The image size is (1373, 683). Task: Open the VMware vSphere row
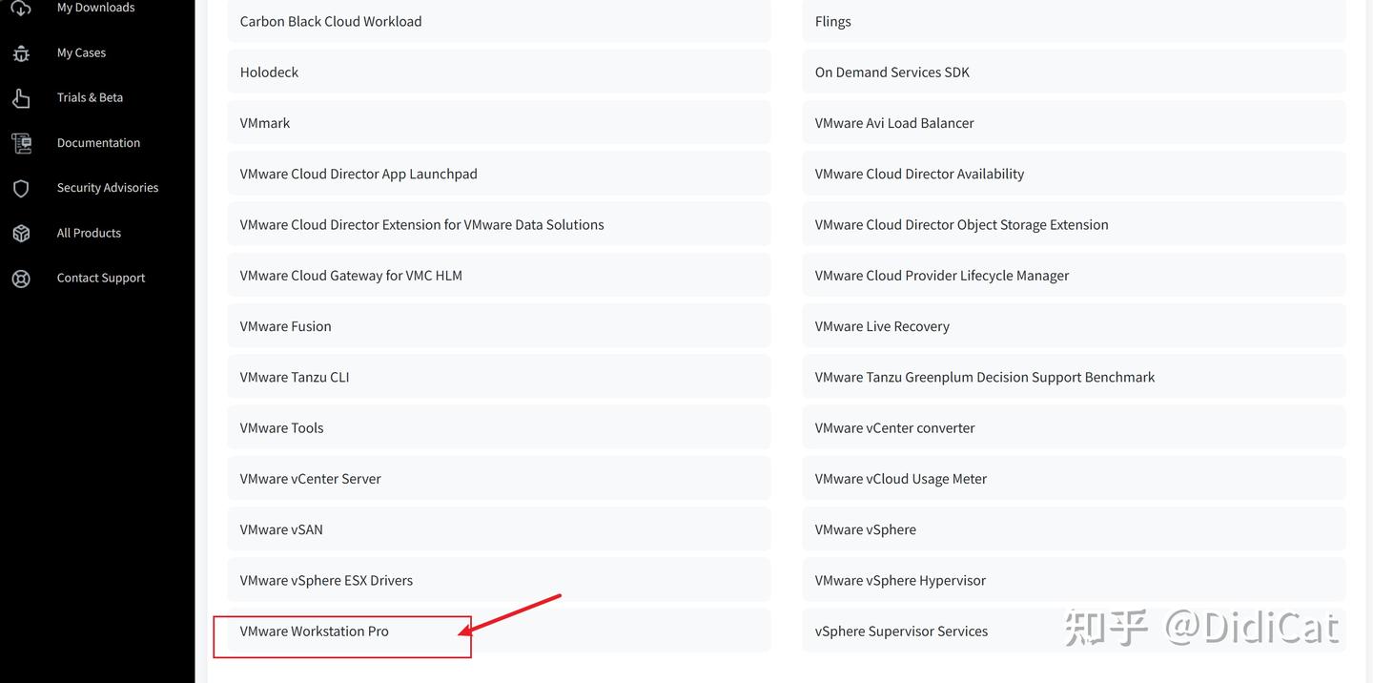click(x=1074, y=529)
